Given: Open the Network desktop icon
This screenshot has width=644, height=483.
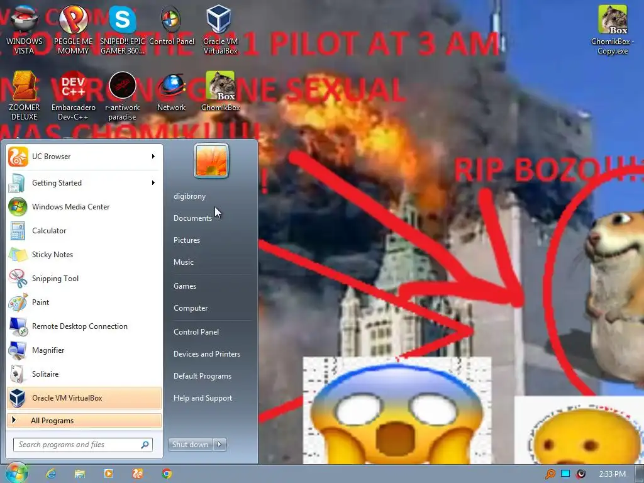Looking at the screenshot, I should (172, 92).
